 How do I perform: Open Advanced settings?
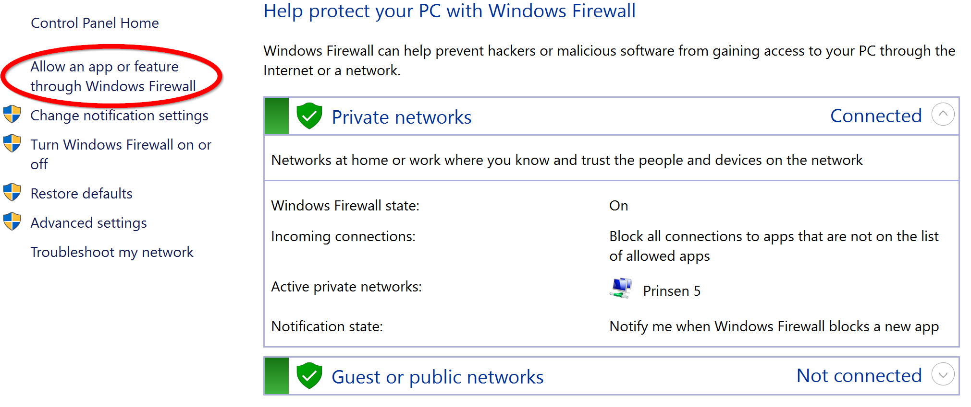click(88, 222)
